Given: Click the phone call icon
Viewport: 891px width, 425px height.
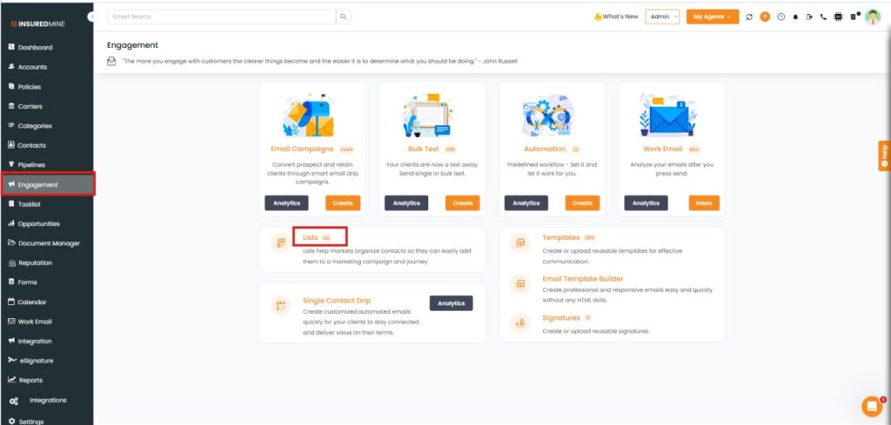Looking at the screenshot, I should coord(824,17).
